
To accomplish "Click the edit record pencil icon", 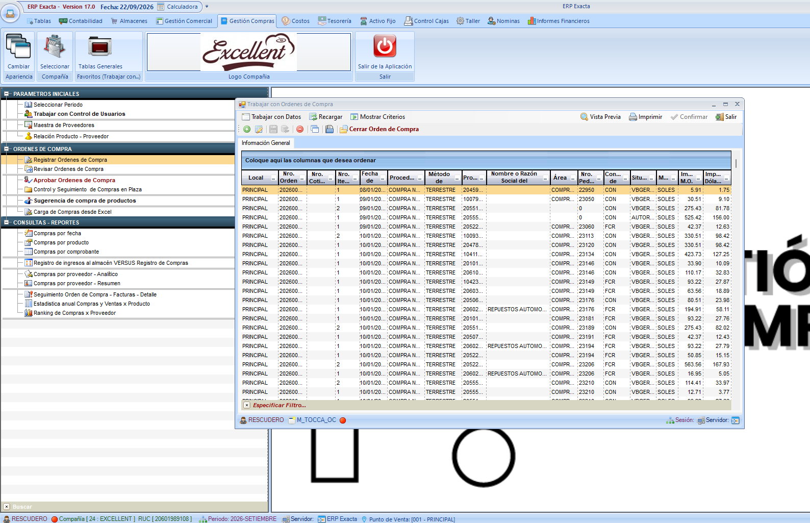I will (x=259, y=129).
